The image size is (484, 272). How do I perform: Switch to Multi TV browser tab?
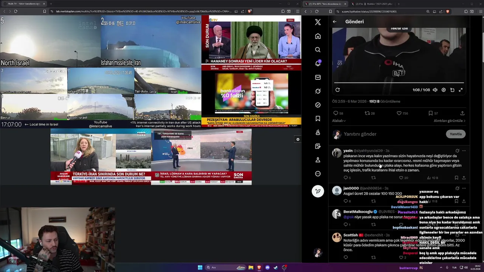pos(23,4)
